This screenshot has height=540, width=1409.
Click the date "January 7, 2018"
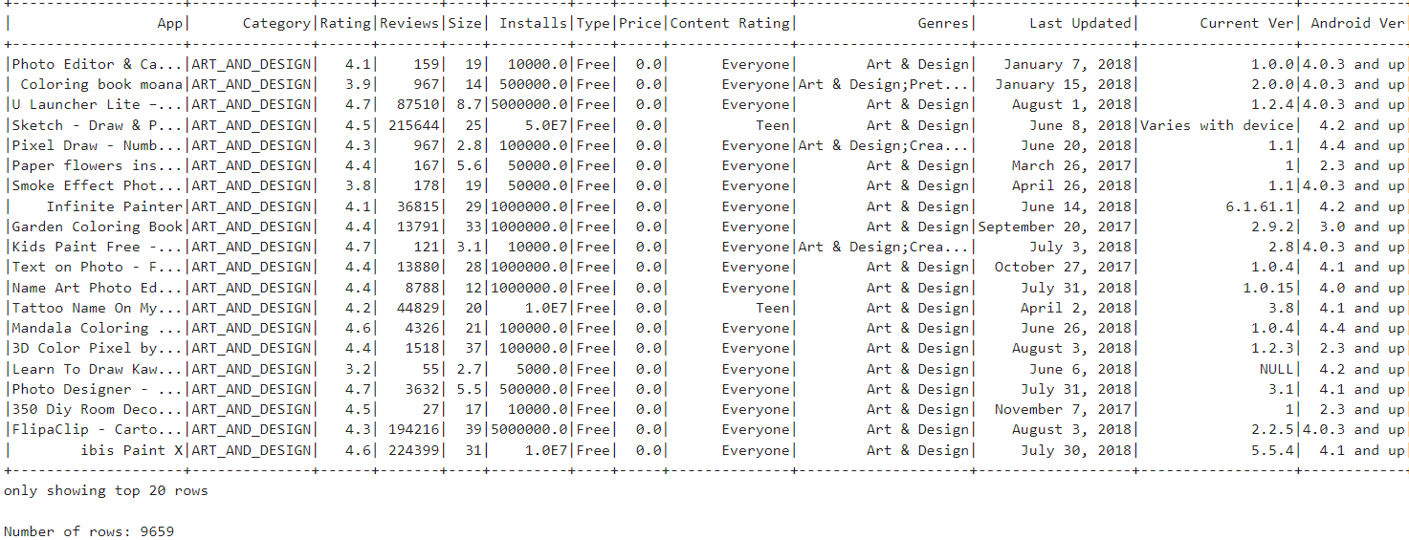tap(1068, 65)
